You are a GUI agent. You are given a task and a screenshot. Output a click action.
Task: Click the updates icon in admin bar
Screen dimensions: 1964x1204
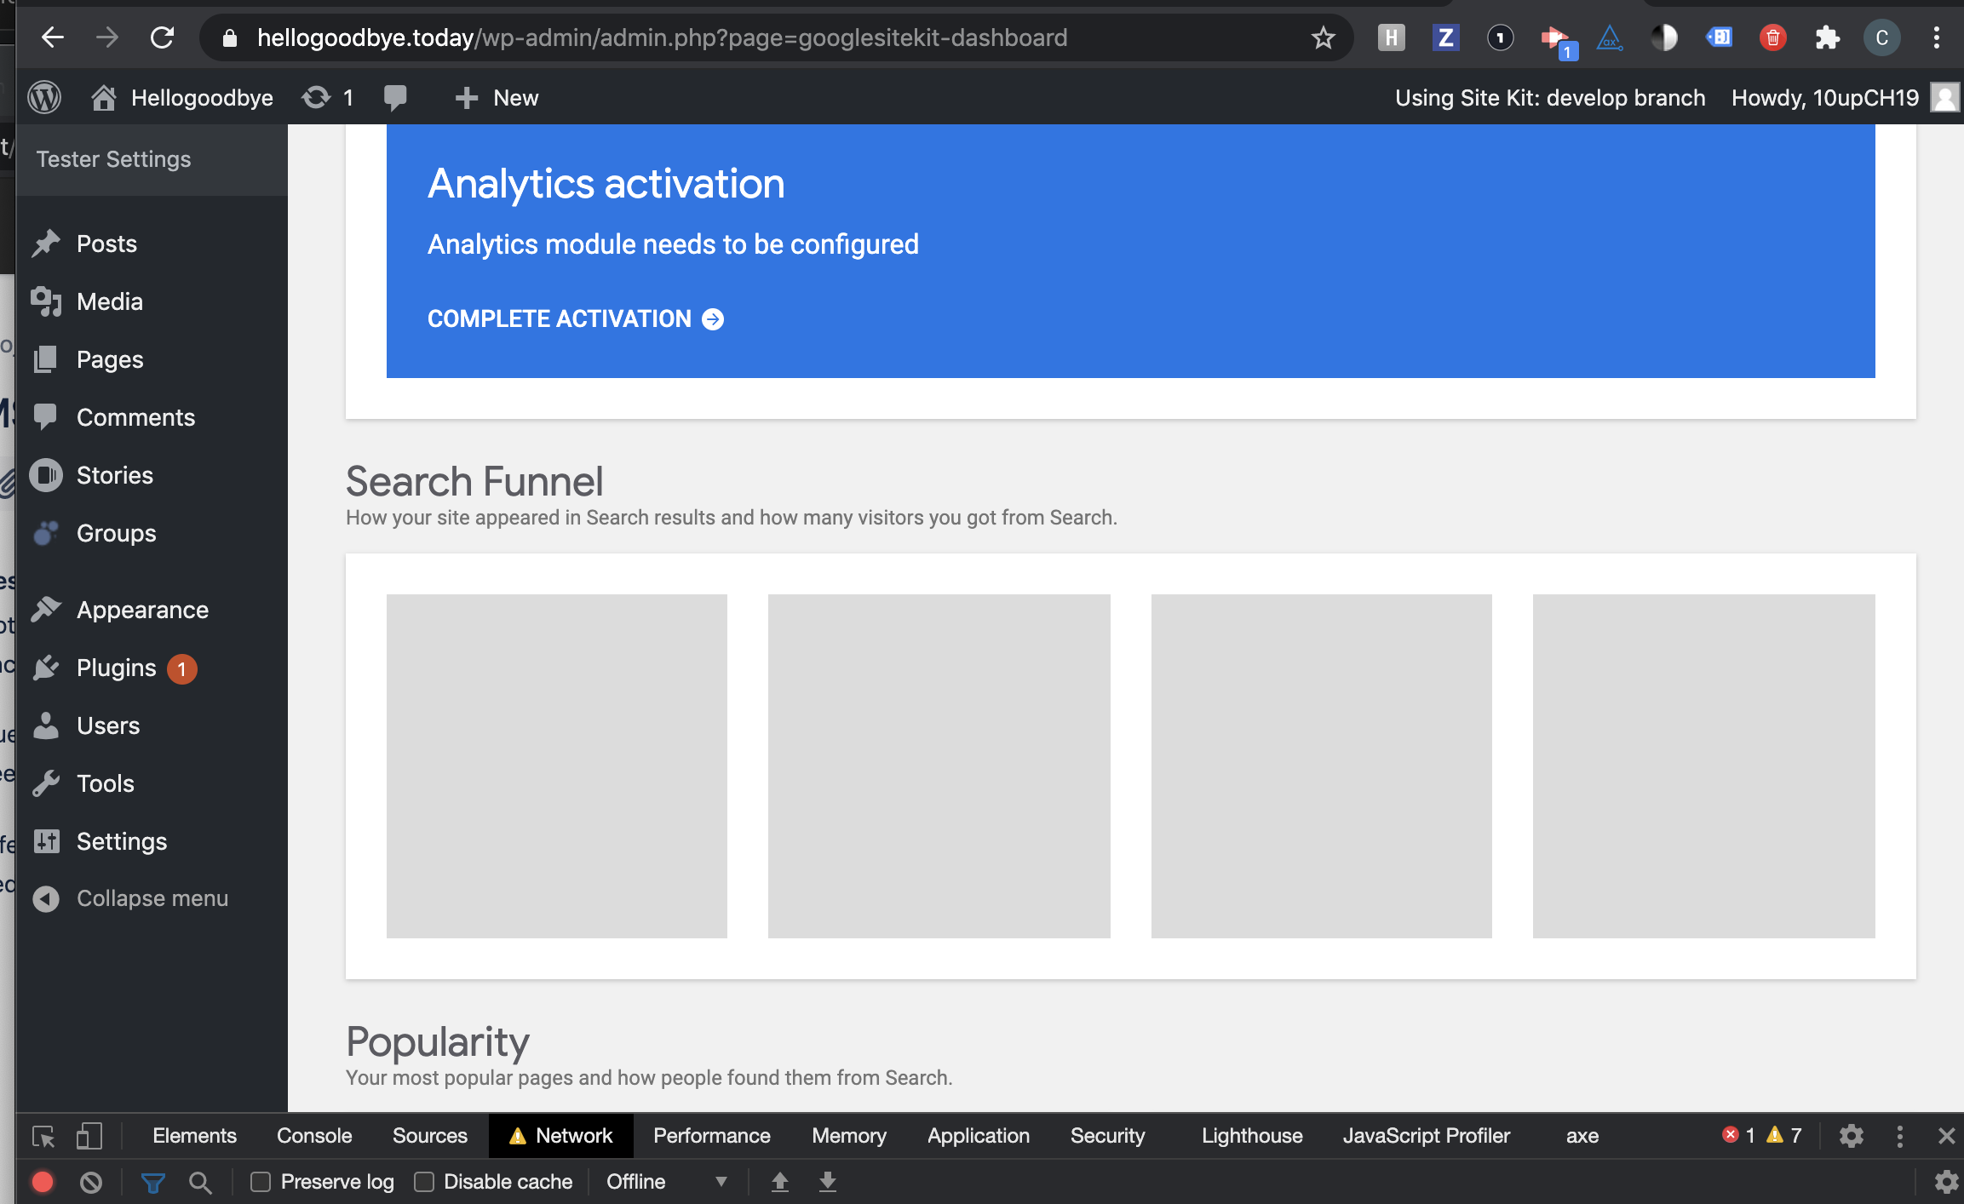(x=317, y=98)
